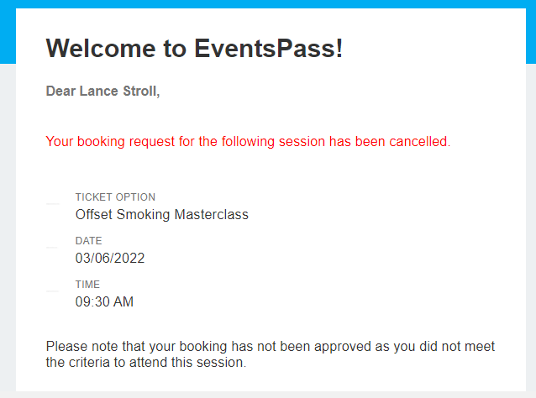Select the name Stroll in the greeting
This screenshot has height=398, width=536.
click(x=141, y=92)
